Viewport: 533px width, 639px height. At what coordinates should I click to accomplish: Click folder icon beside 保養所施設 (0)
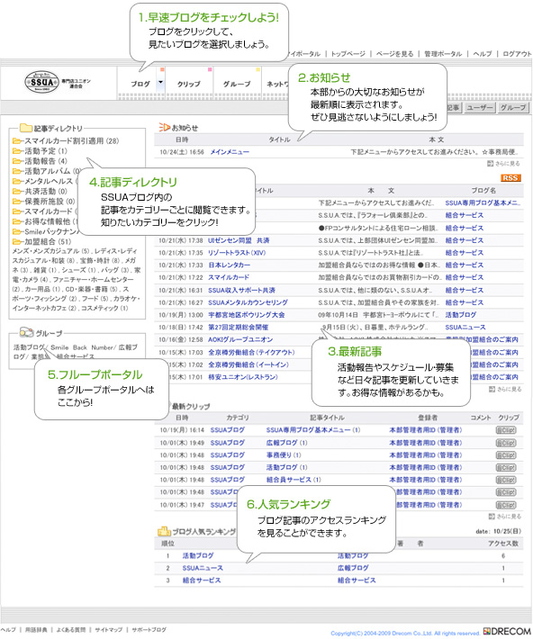click(17, 202)
